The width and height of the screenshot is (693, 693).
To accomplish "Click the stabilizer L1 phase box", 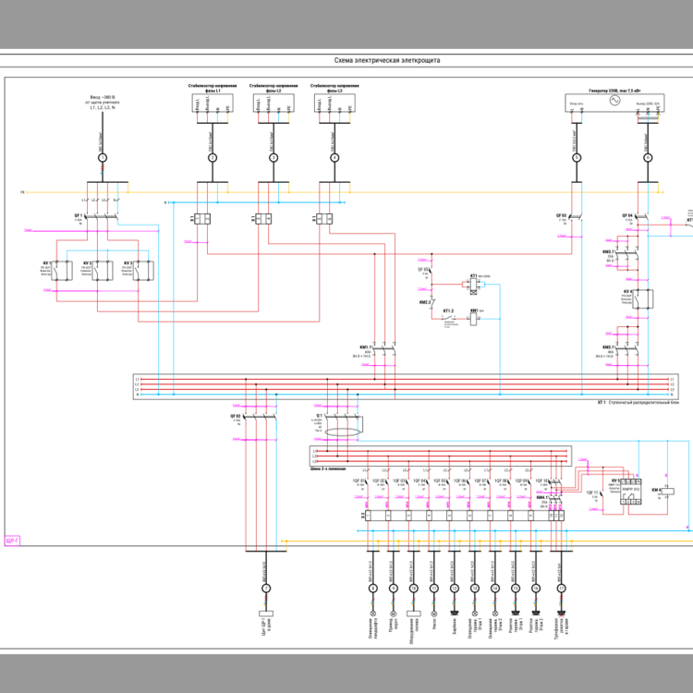I will pyautogui.click(x=213, y=103).
